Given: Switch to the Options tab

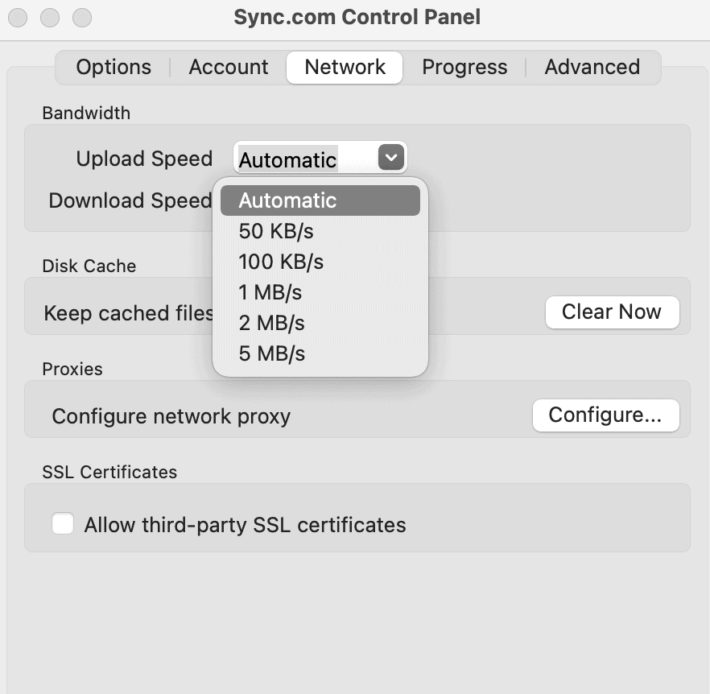Looking at the screenshot, I should (x=114, y=68).
